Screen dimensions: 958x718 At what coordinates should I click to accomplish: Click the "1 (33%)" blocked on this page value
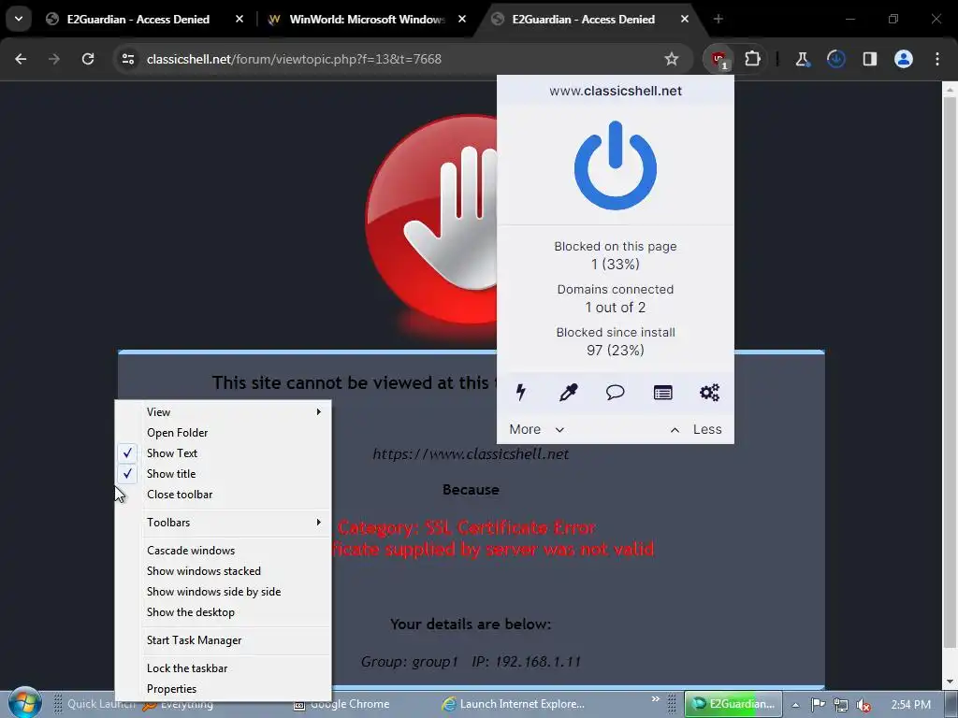[616, 265]
